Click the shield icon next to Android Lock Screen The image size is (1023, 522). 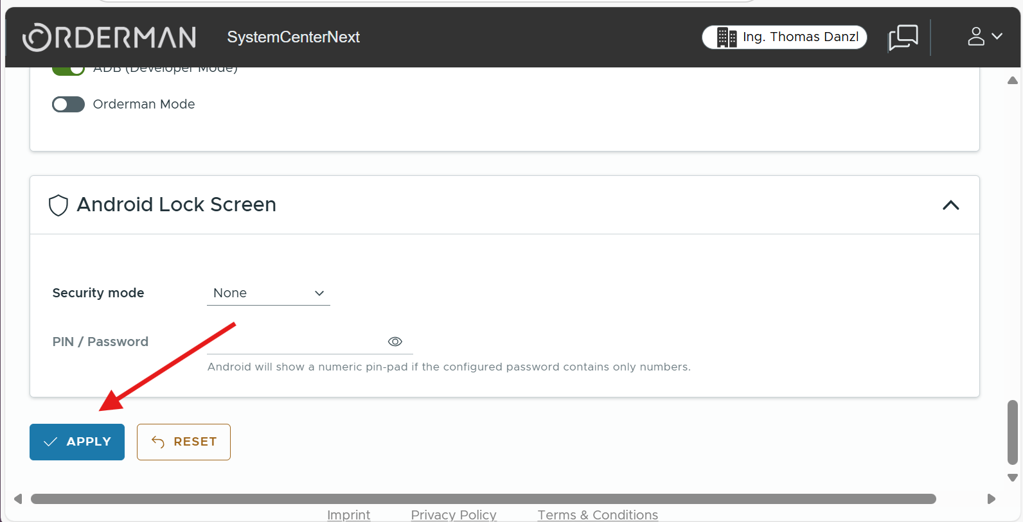click(x=58, y=205)
